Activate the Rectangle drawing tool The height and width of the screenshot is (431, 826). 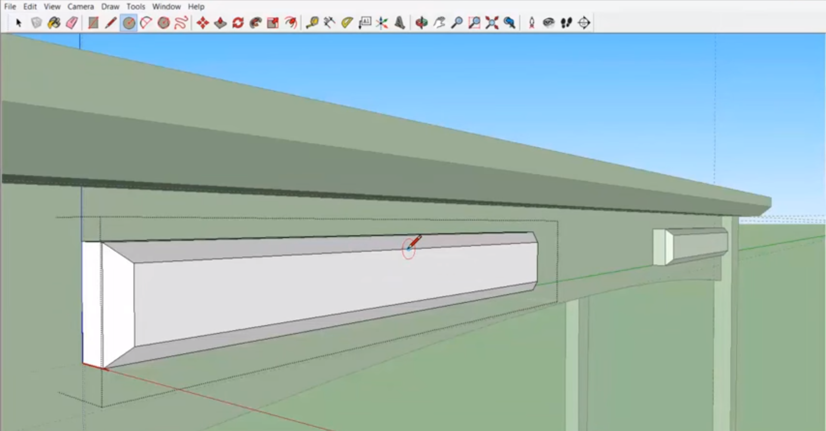93,23
